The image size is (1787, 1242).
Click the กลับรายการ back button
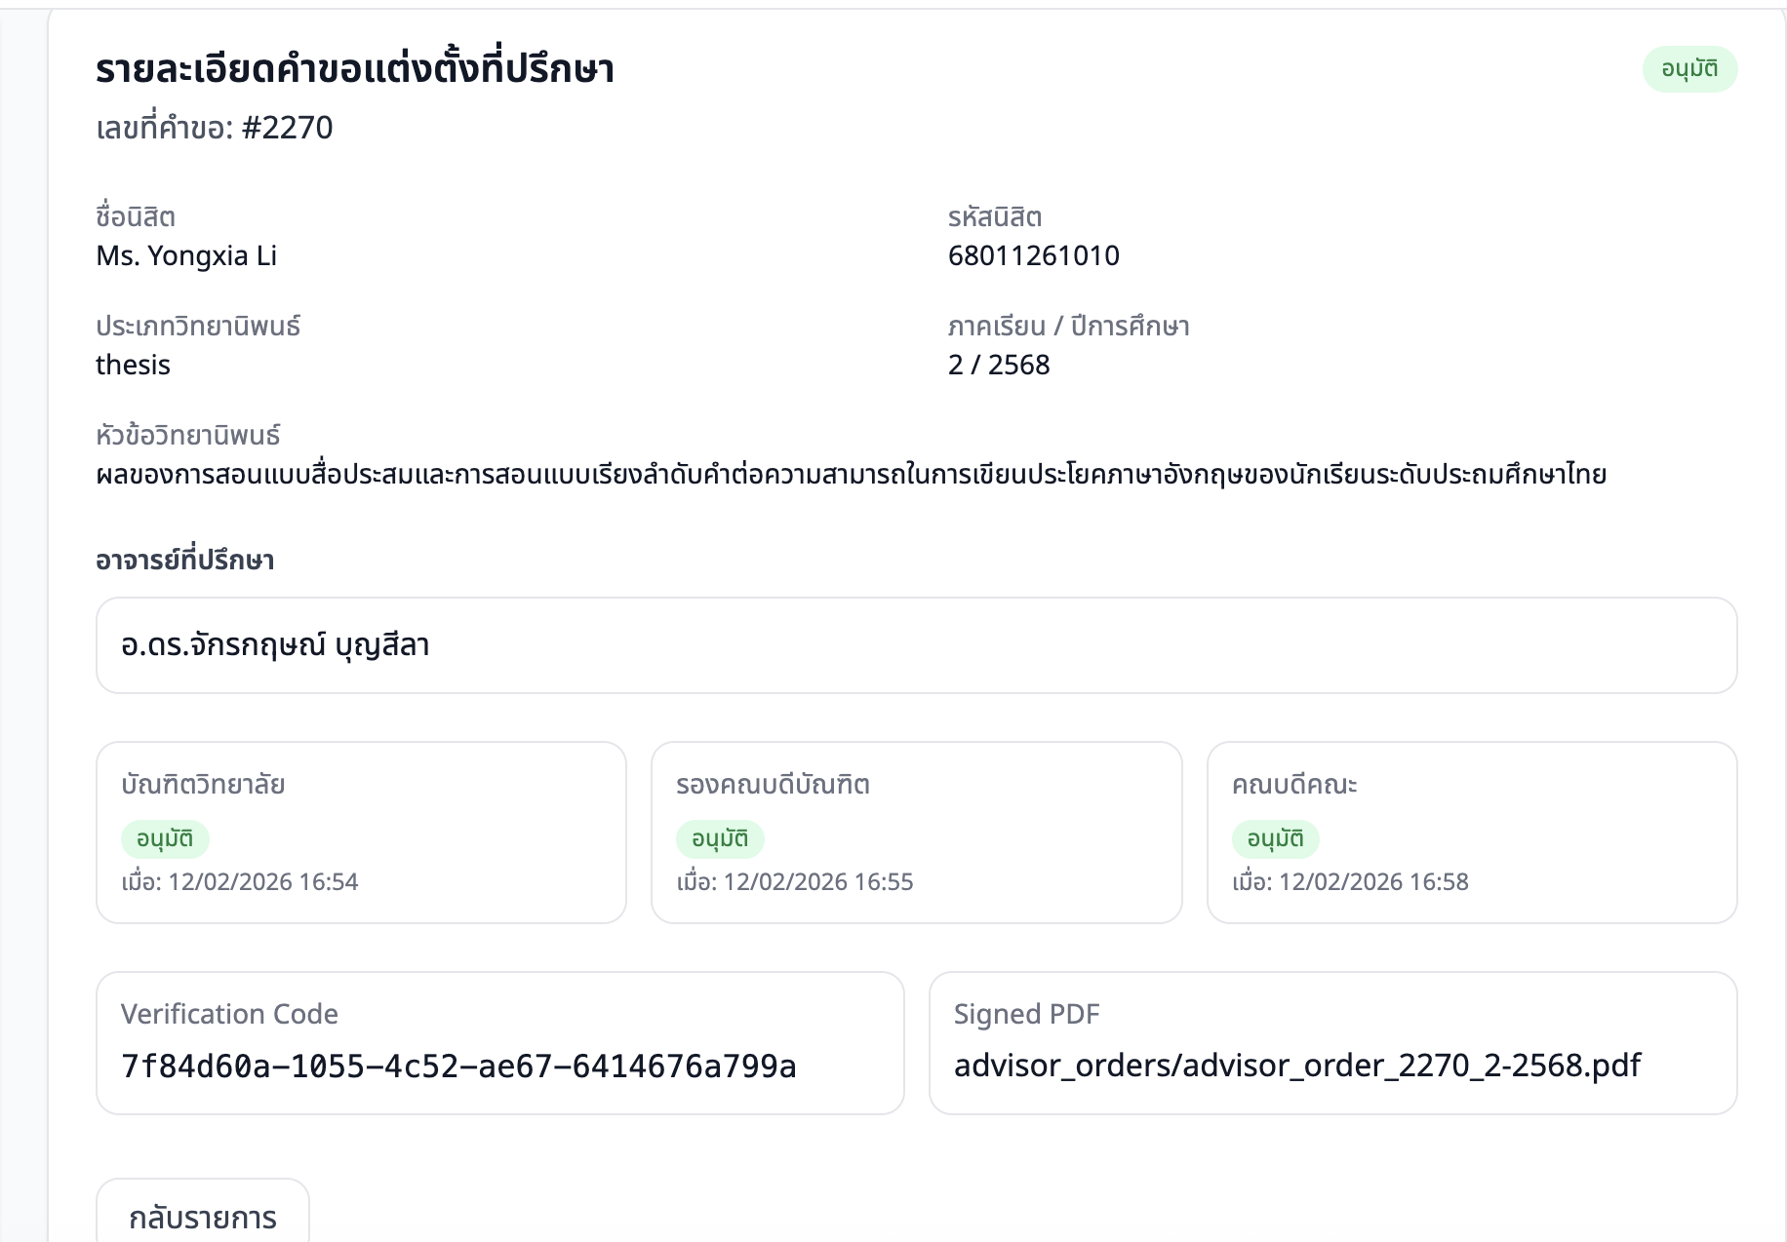203,1217
